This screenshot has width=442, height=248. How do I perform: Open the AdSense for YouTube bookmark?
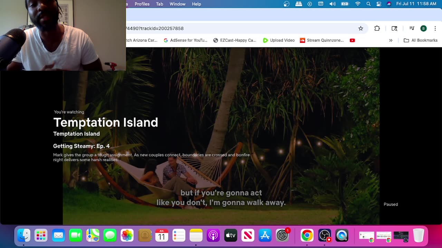tap(185, 40)
